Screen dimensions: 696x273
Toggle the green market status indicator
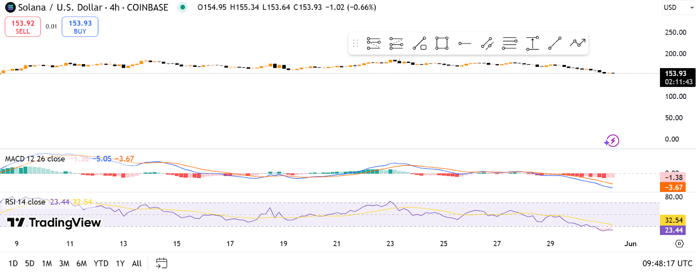[183, 7]
